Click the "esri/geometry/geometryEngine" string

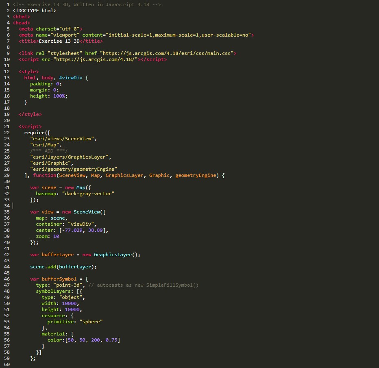click(x=73, y=169)
